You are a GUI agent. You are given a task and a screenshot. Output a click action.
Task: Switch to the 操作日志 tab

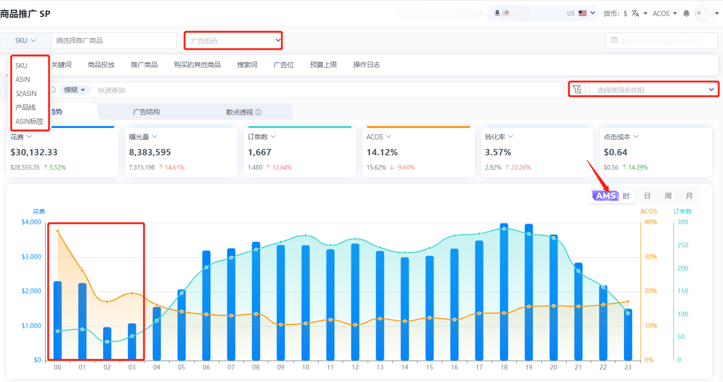367,65
